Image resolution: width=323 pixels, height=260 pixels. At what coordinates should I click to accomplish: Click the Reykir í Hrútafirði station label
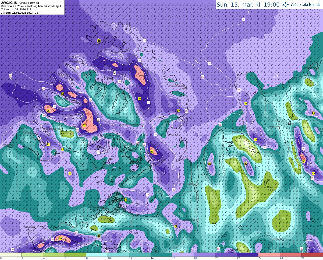(187, 184)
